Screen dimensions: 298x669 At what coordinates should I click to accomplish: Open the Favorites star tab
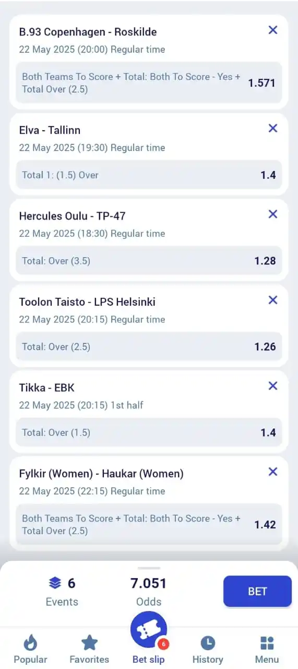[89, 650]
